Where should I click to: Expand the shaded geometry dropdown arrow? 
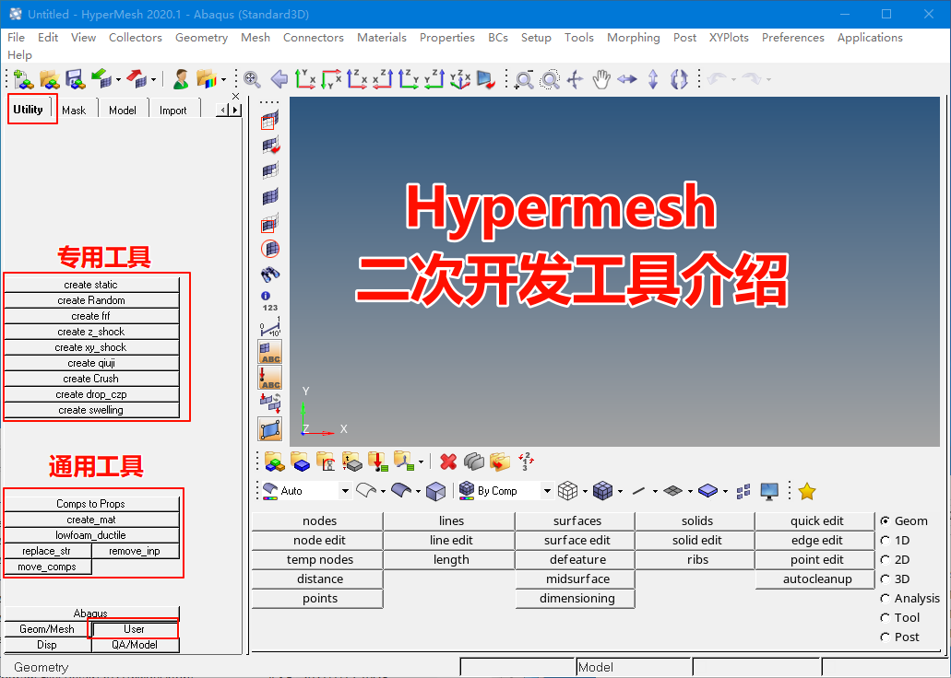418,492
